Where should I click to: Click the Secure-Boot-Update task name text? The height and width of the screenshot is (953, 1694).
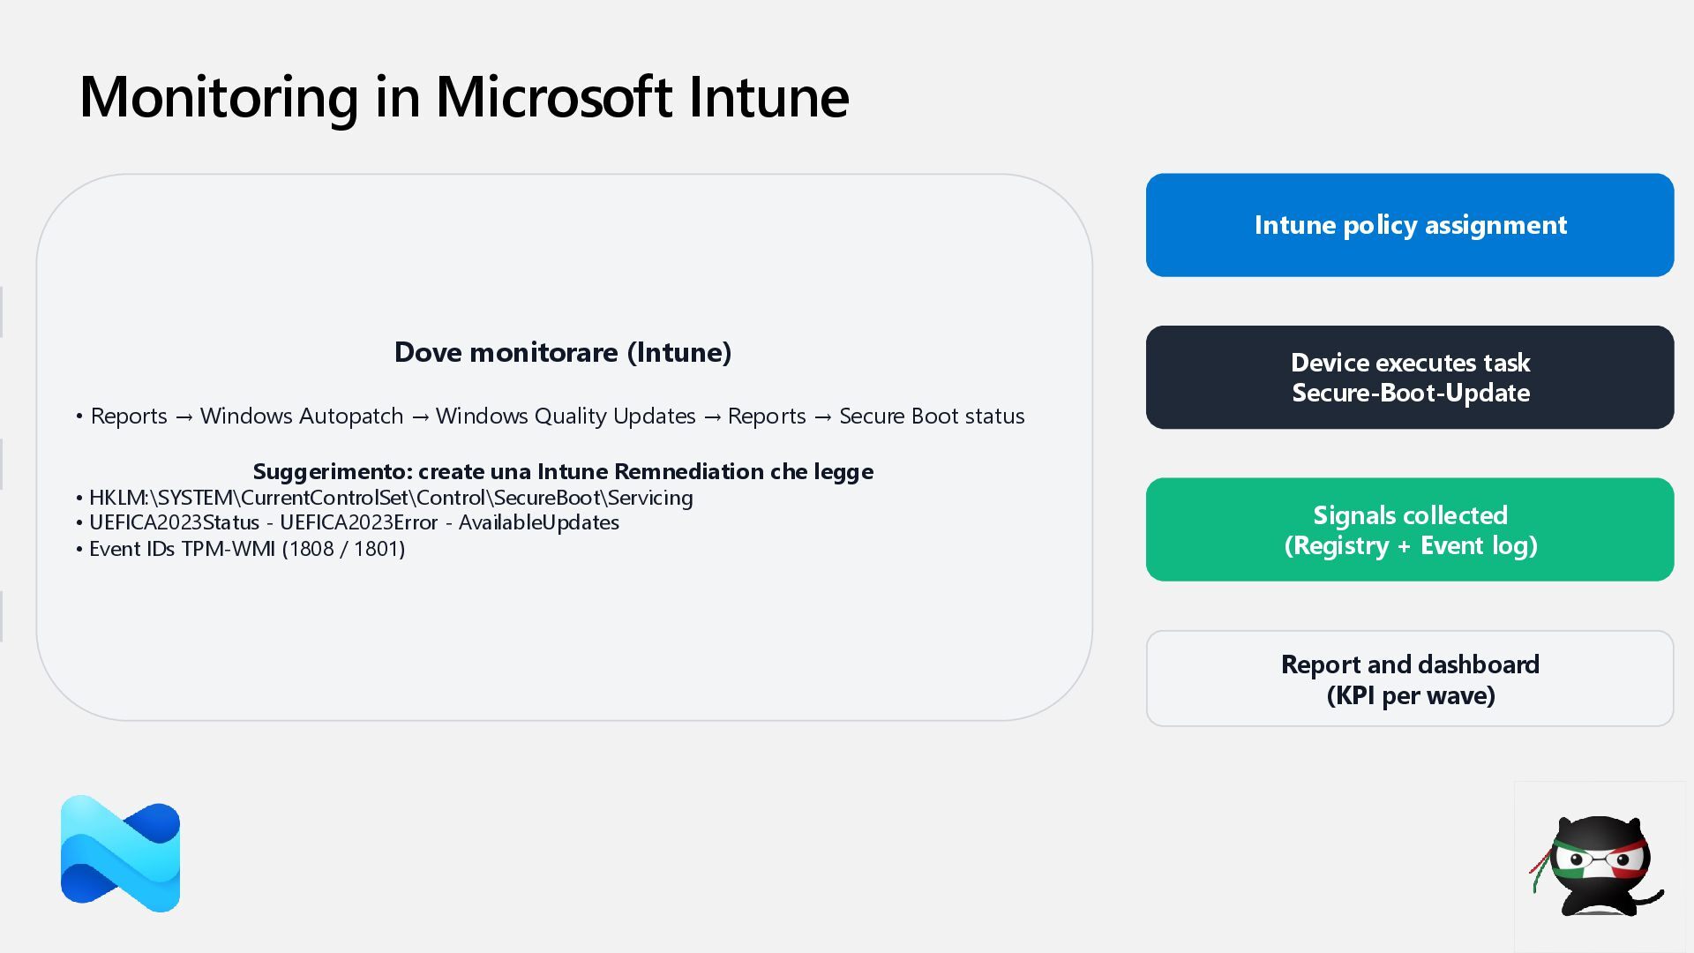(1410, 393)
